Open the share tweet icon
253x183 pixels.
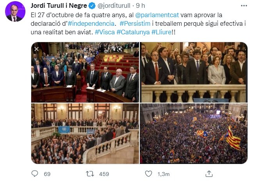pos(209,174)
